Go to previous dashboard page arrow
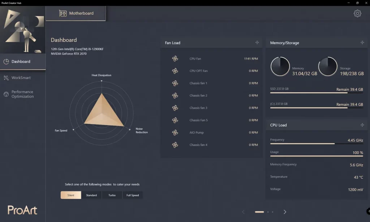The height and width of the screenshot is (222, 370). (x=243, y=212)
